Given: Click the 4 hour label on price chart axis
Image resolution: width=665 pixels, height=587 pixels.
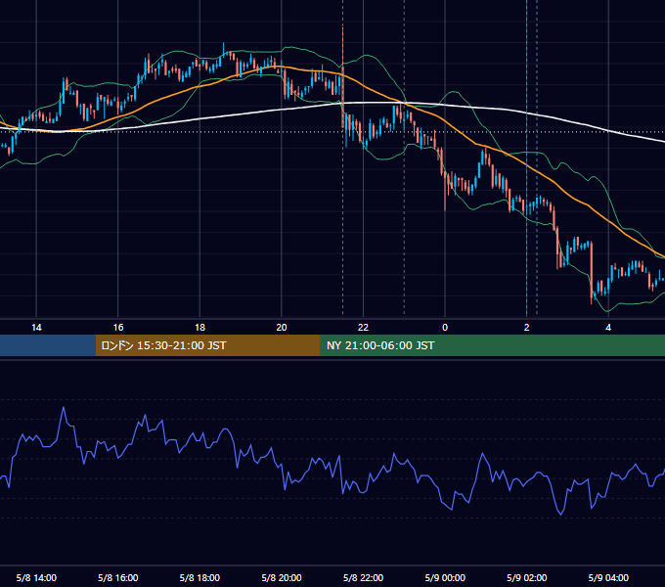Looking at the screenshot, I should (x=608, y=328).
